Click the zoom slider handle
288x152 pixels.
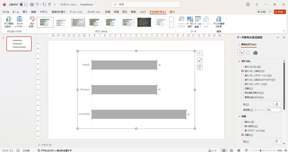coord(260,151)
